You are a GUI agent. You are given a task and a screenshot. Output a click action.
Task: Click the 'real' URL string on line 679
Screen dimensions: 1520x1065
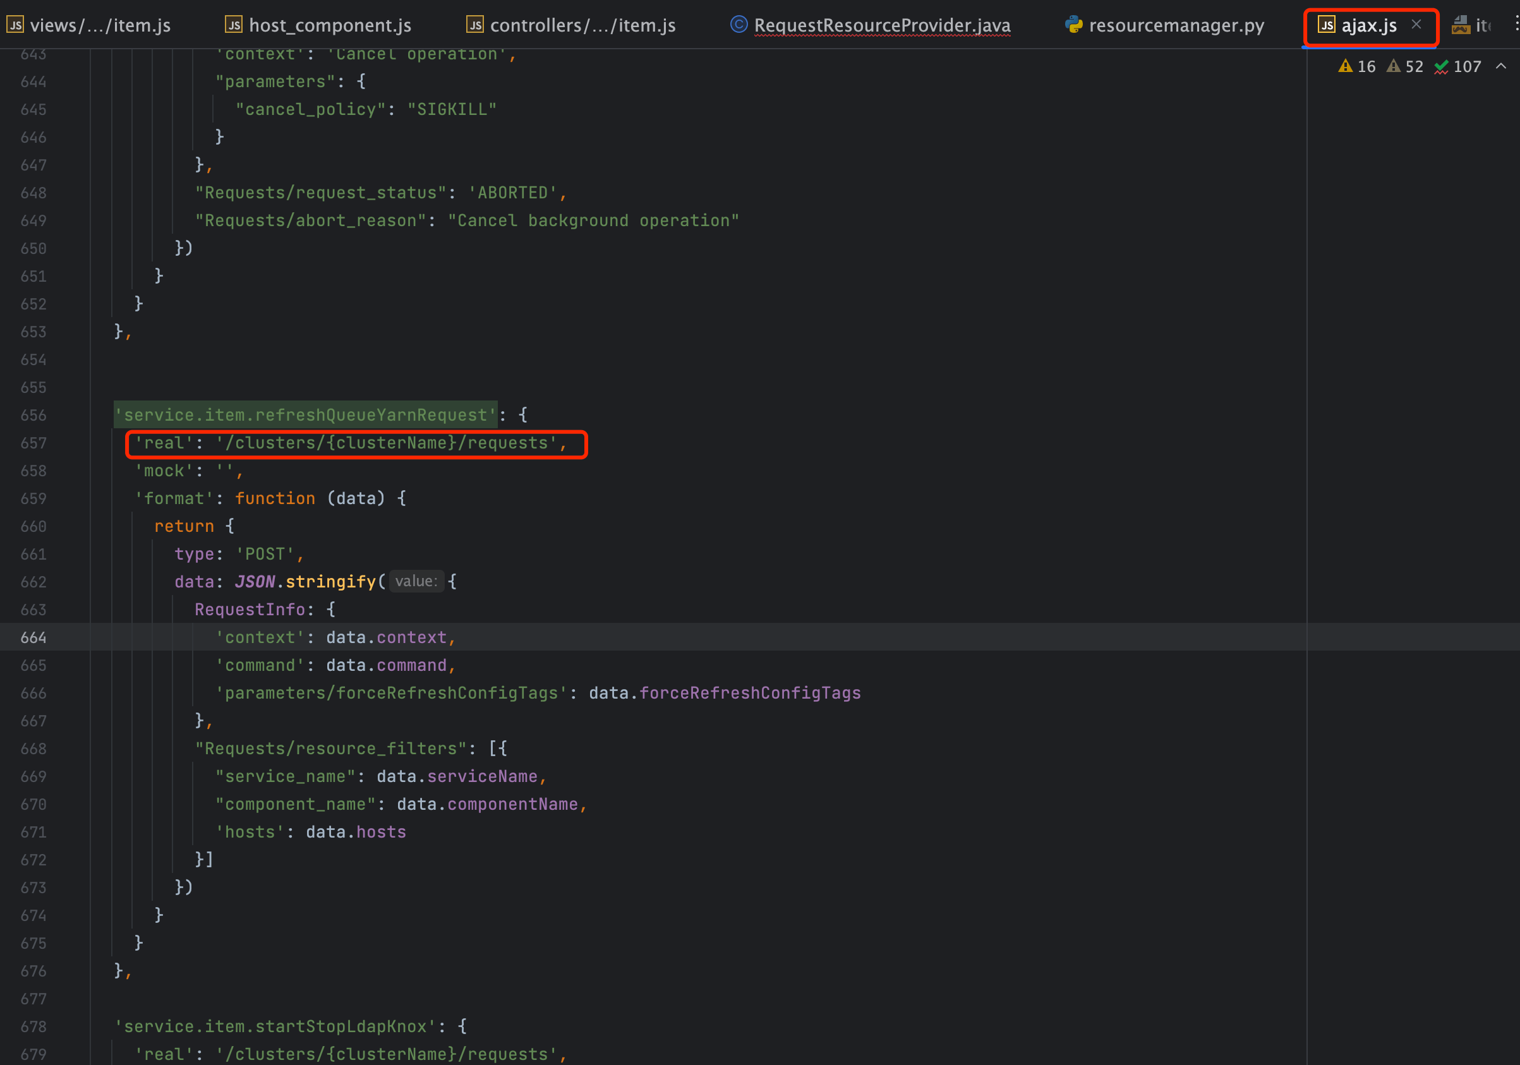(x=387, y=1054)
